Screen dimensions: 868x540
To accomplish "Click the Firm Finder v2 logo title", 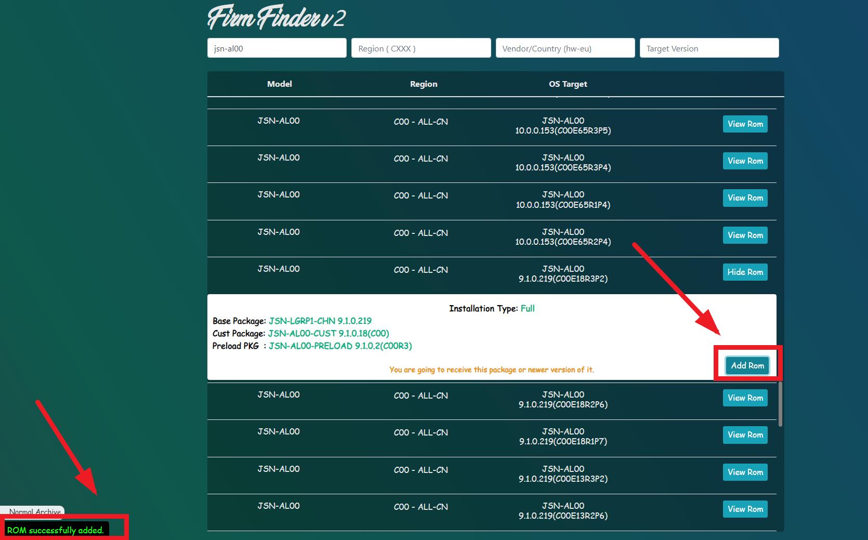I will [x=277, y=18].
